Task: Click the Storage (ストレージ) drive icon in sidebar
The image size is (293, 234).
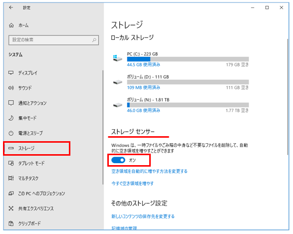Action: click(x=11, y=148)
